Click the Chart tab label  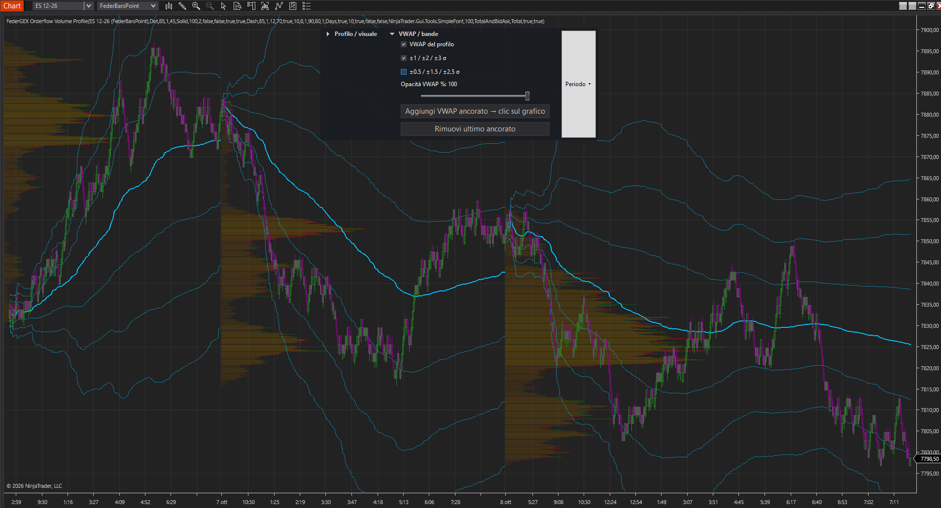click(x=12, y=6)
